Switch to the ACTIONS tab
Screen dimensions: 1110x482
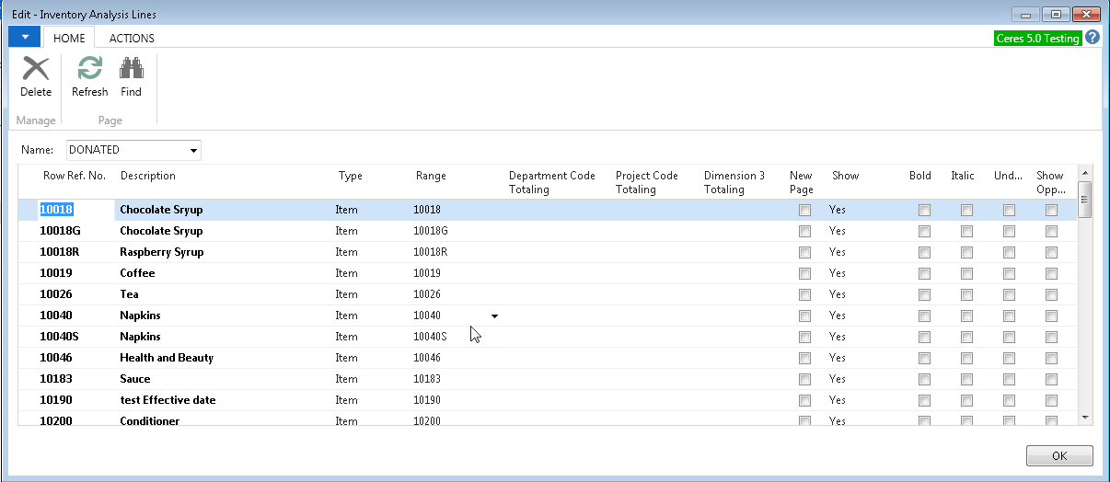132,39
